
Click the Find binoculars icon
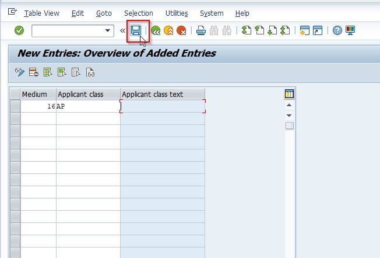[214, 30]
